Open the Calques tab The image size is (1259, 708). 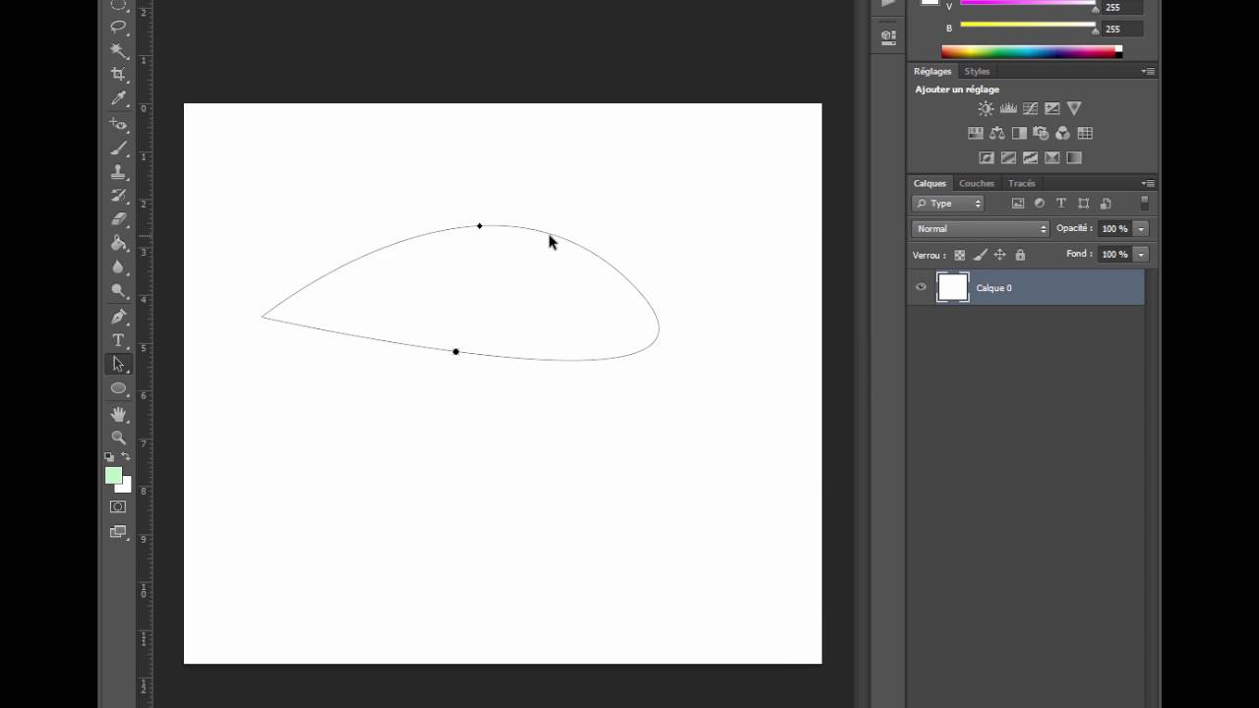pyautogui.click(x=929, y=183)
